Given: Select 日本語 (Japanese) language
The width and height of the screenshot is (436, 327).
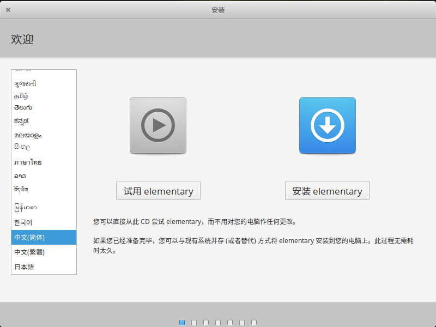Looking at the screenshot, I should tap(24, 267).
